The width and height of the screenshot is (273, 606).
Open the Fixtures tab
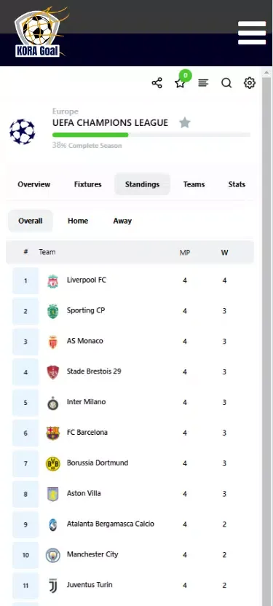tap(87, 184)
